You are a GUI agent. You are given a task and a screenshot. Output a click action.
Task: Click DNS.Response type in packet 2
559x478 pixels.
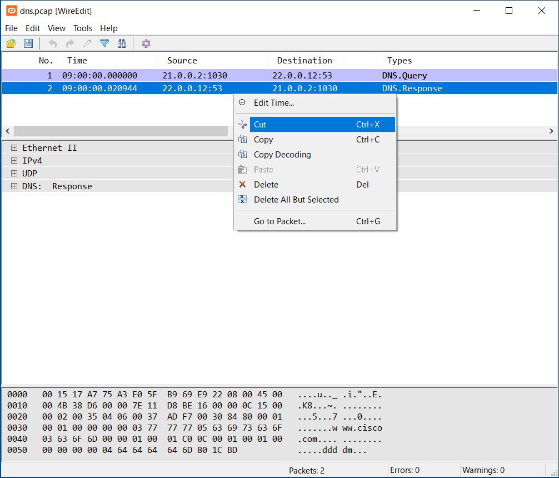click(x=412, y=88)
